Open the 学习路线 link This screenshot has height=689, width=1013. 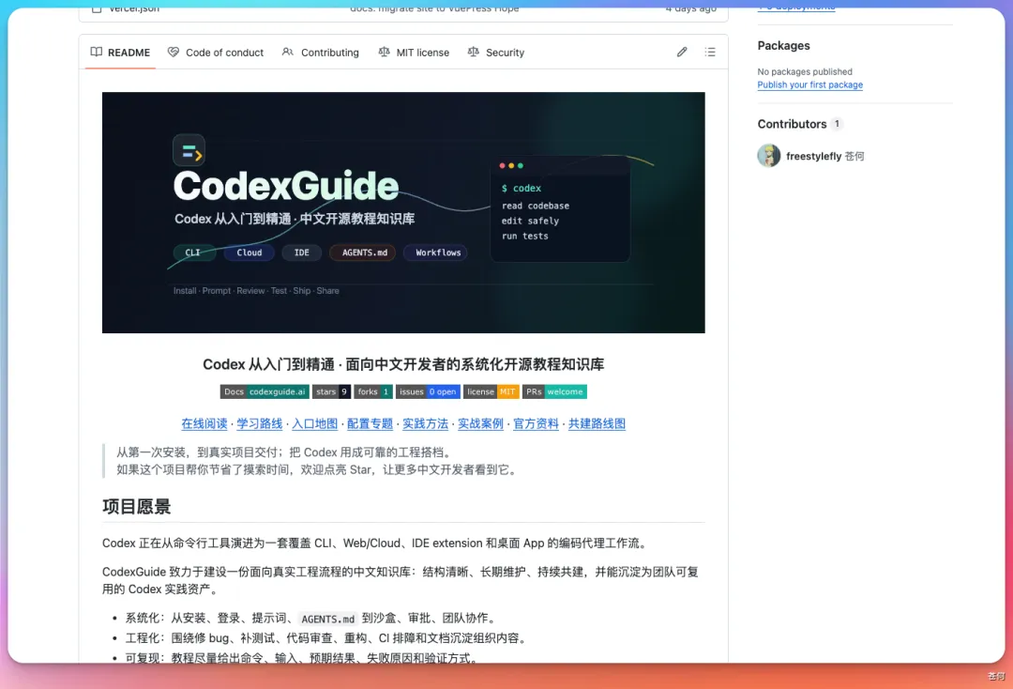point(260,423)
